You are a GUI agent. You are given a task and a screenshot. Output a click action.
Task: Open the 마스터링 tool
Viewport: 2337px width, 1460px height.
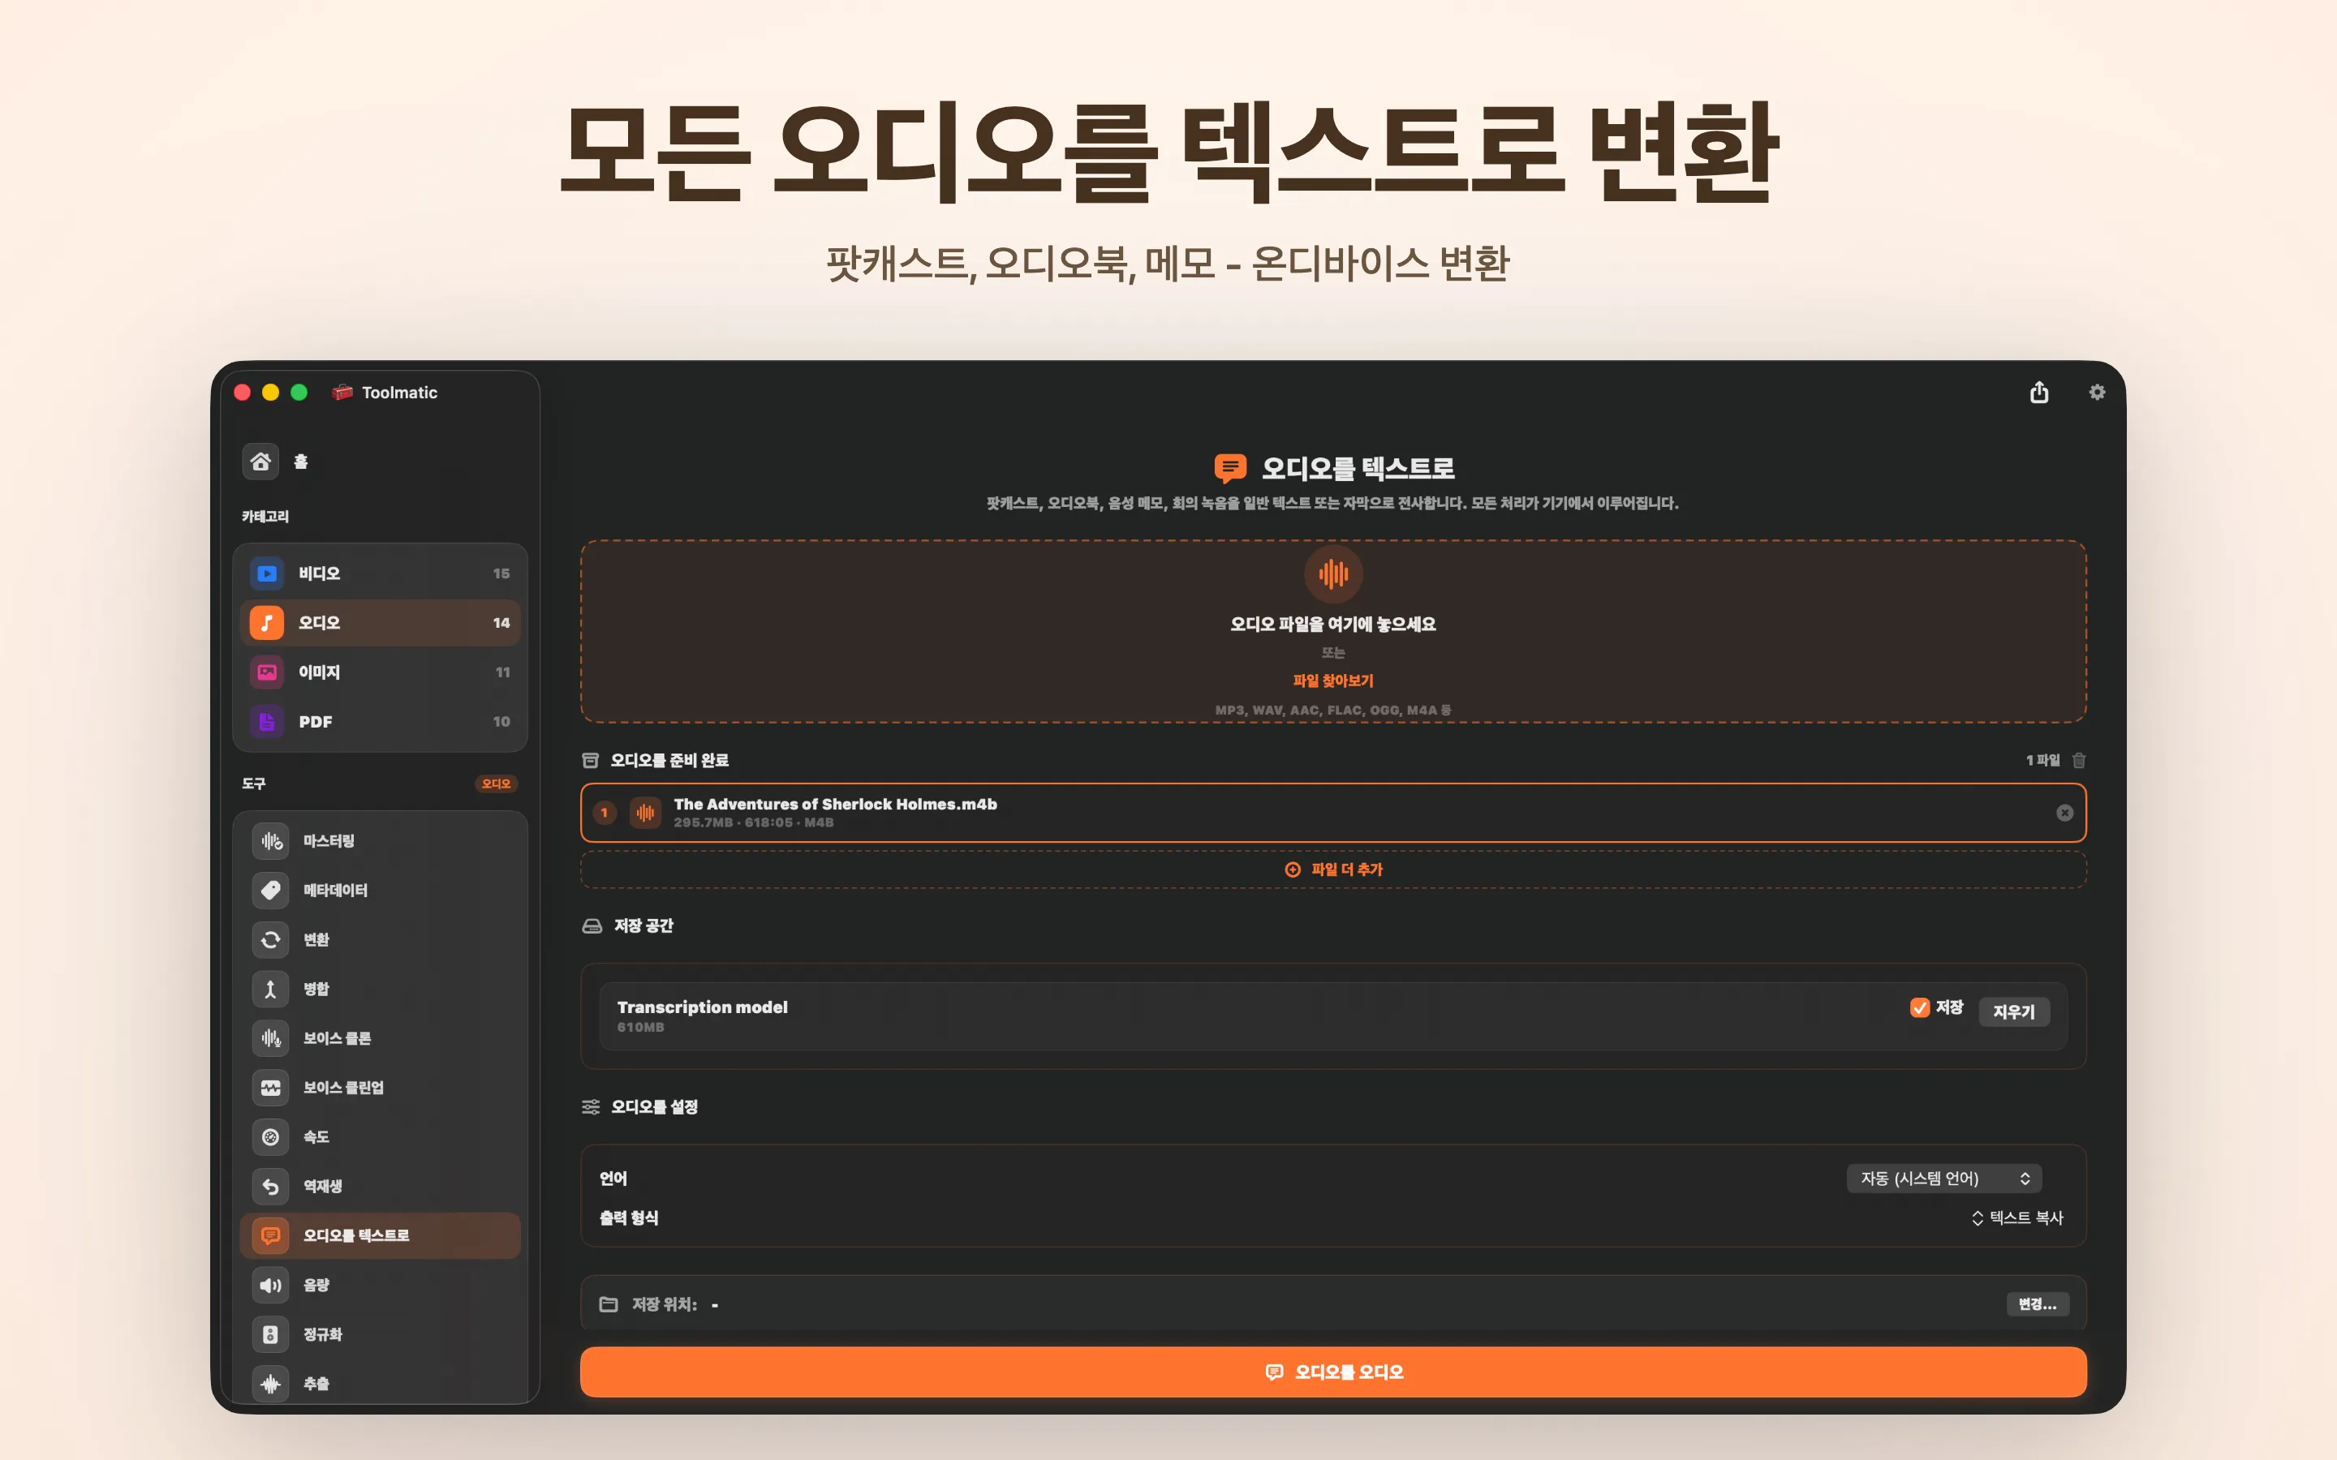pyautogui.click(x=380, y=841)
